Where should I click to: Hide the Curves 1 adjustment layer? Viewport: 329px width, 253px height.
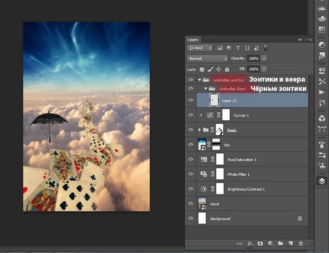click(190, 114)
